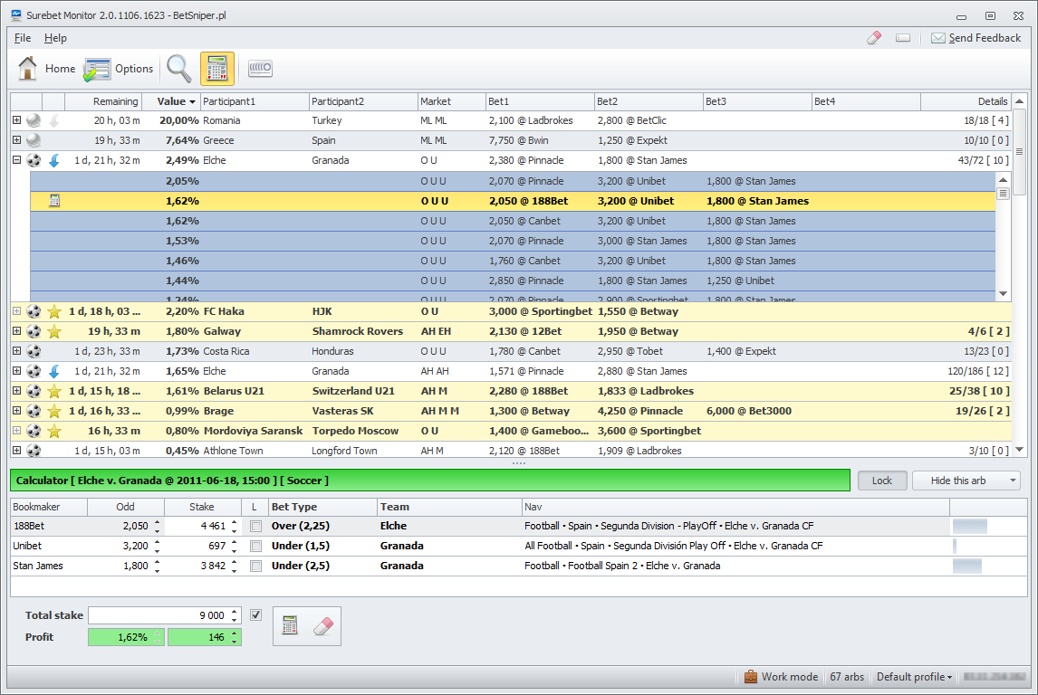
Task: Open the Options toolbar icon
Action: [119, 69]
